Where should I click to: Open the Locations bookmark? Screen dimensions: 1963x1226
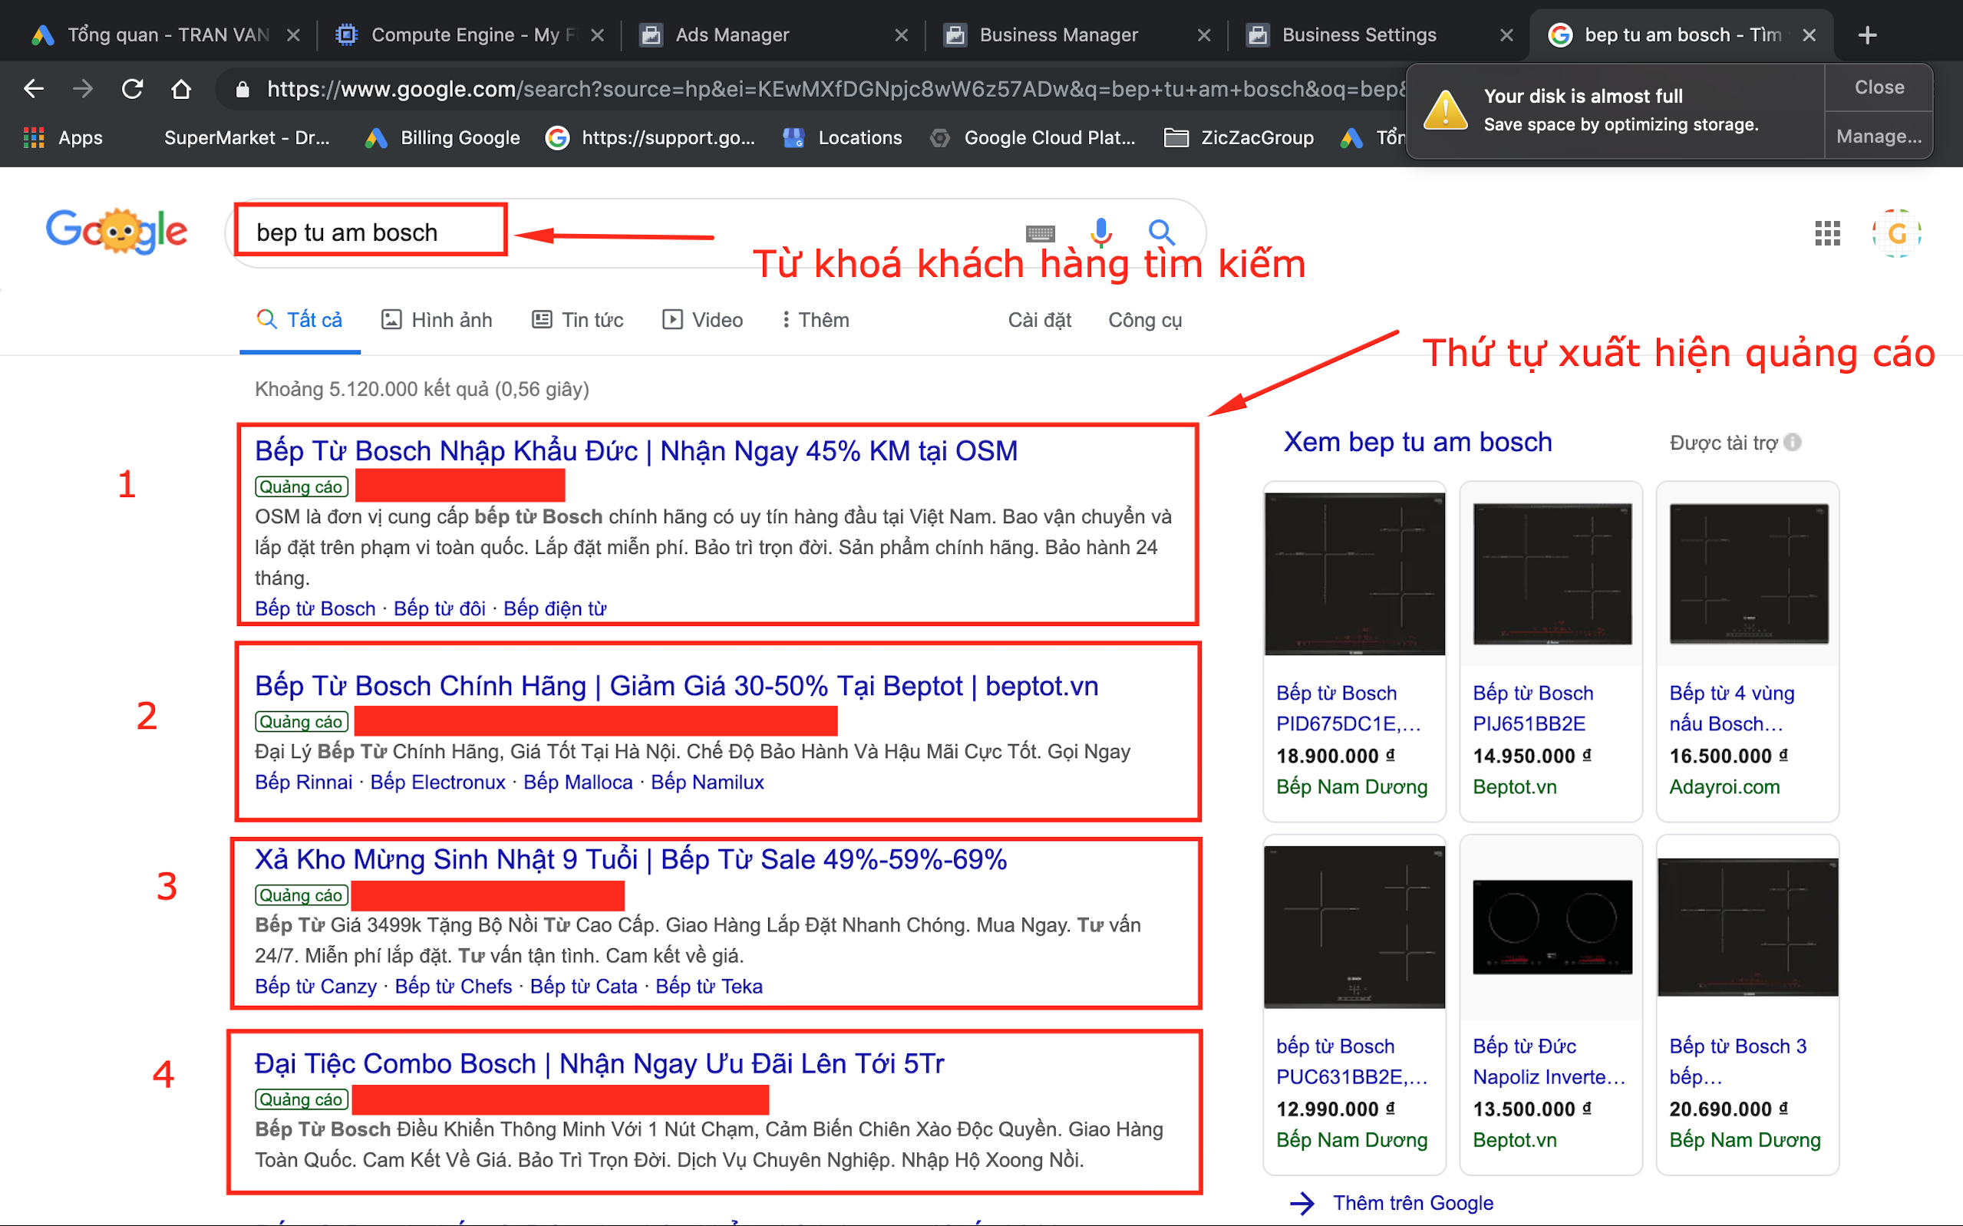tap(843, 138)
